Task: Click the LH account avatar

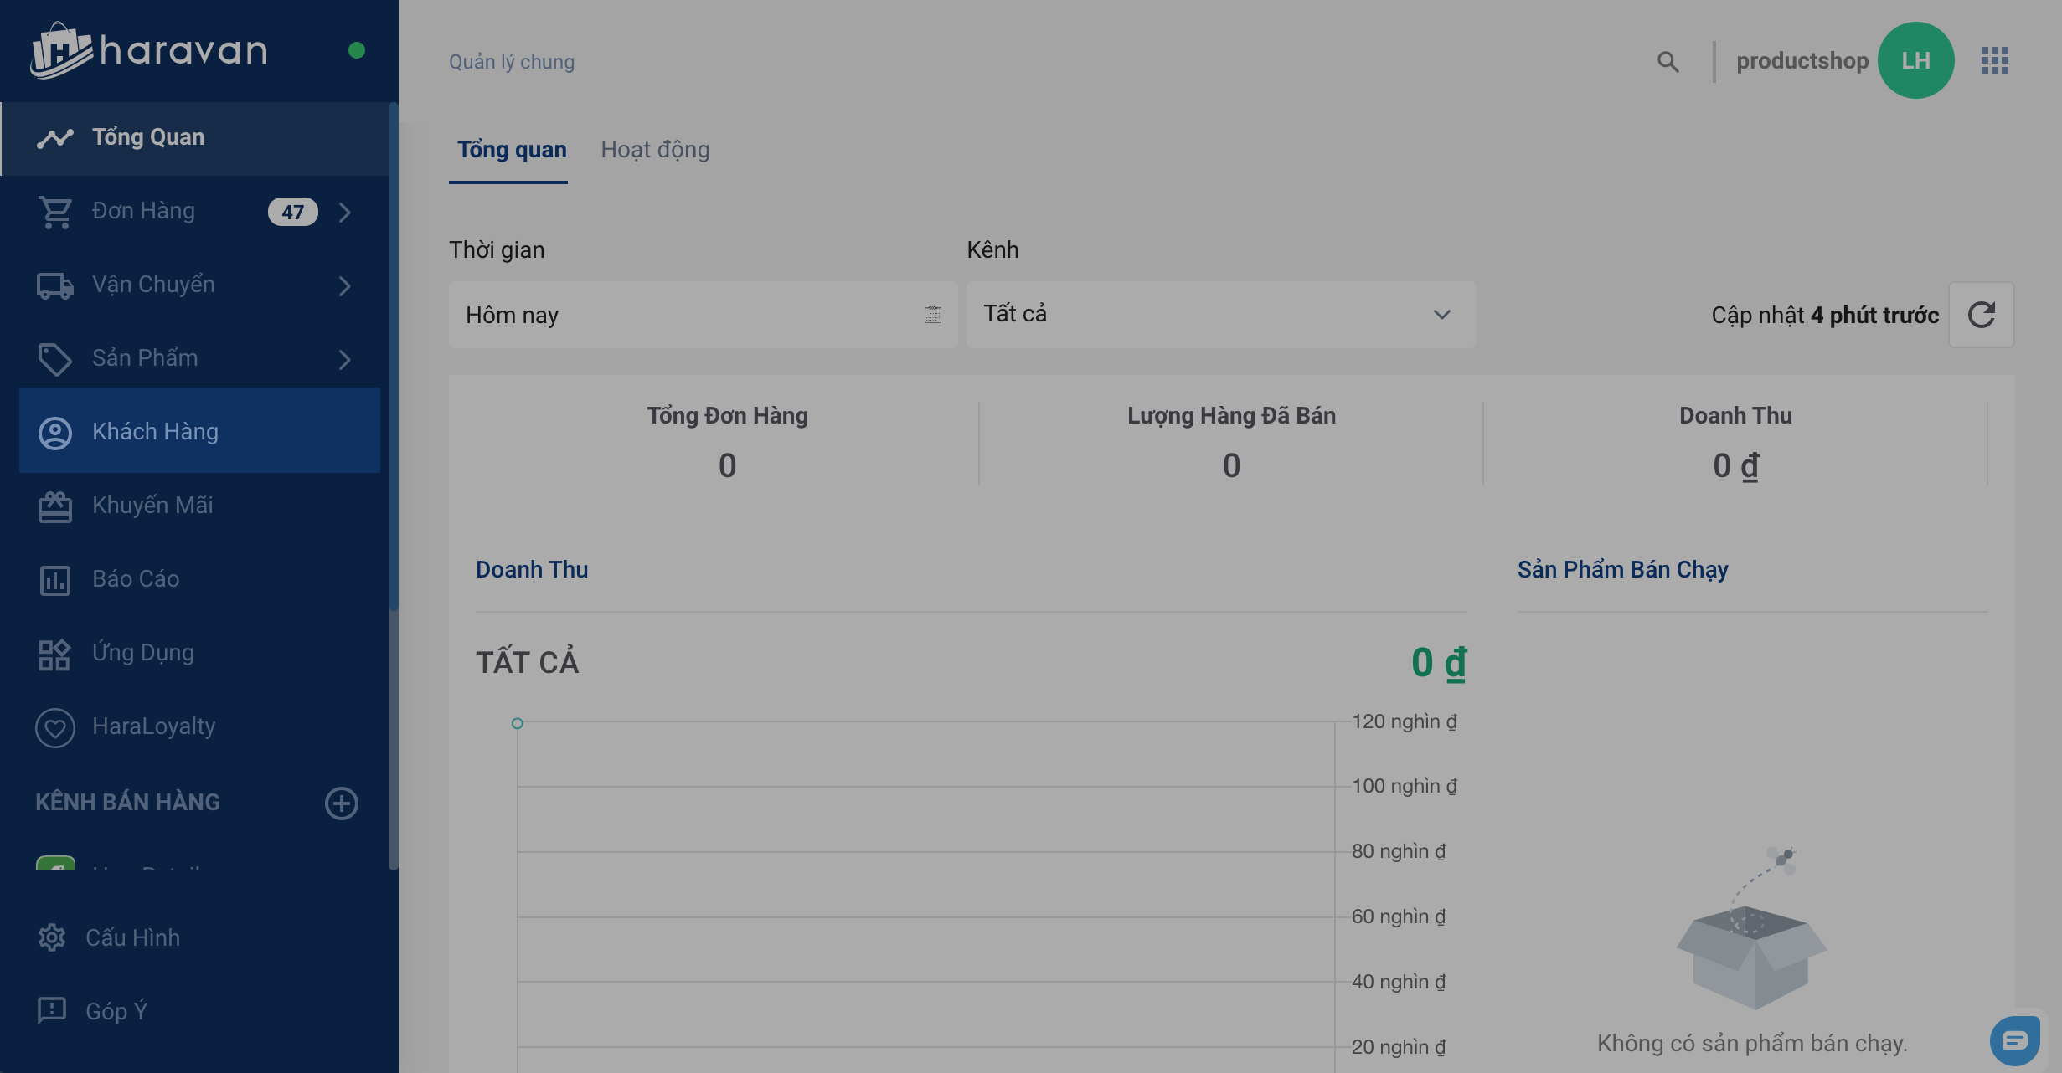Action: pyautogui.click(x=1915, y=60)
